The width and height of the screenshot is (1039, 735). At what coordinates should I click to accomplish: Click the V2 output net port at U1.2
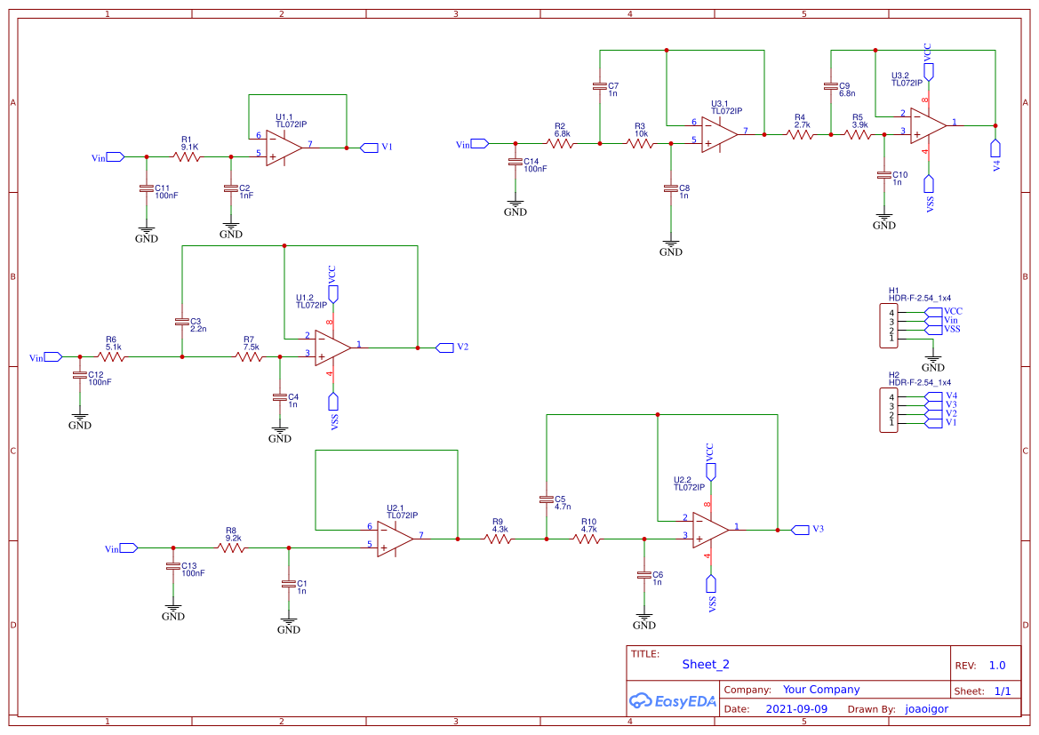pyautogui.click(x=444, y=348)
